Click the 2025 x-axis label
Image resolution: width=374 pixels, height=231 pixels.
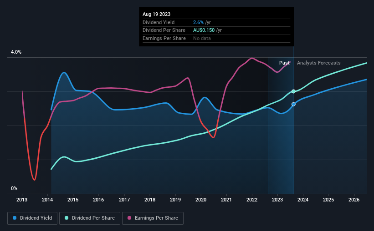328,200
